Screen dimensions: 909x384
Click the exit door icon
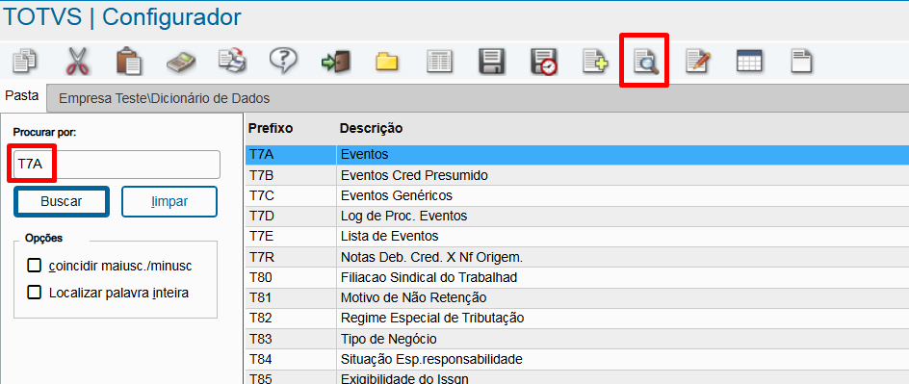coord(336,61)
